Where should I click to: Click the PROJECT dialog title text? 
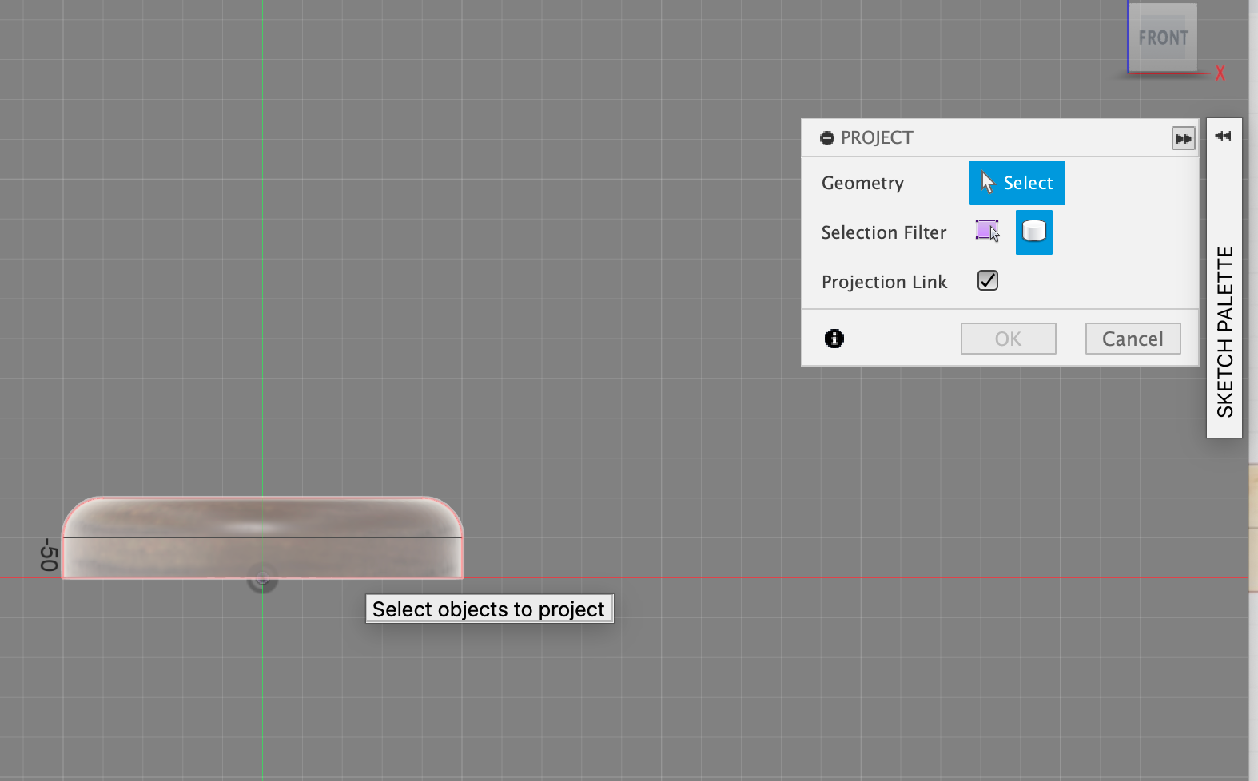[x=876, y=138]
